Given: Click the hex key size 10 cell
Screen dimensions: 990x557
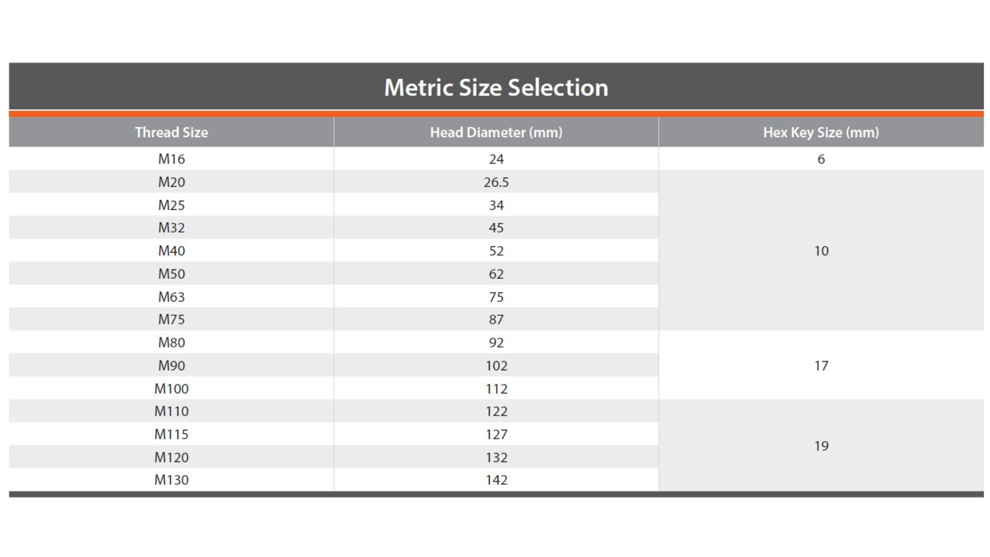Looking at the screenshot, I should pos(821,251).
